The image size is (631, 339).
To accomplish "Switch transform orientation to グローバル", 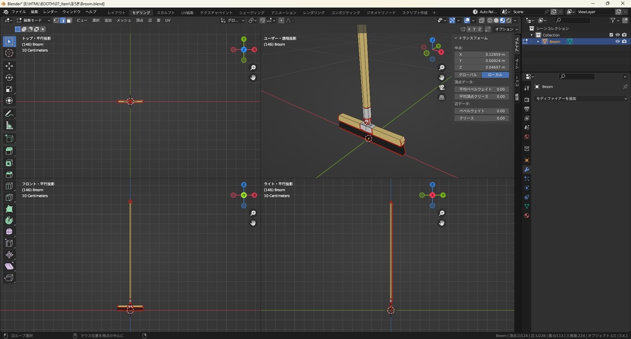I will click(468, 75).
